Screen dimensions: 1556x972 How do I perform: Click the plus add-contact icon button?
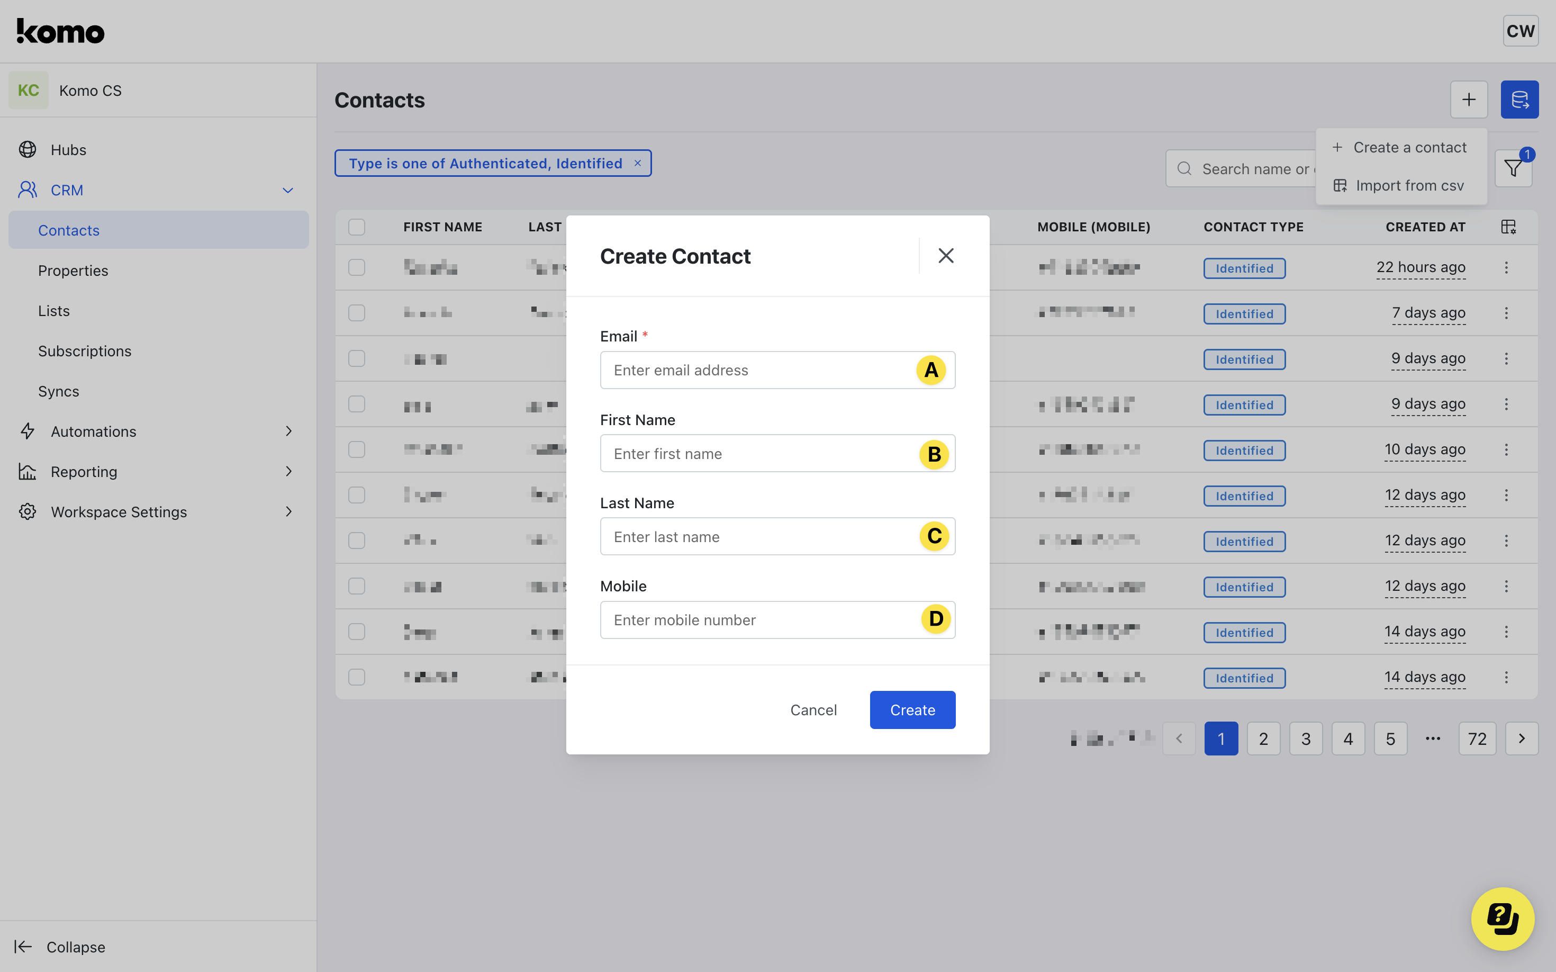[x=1469, y=100]
